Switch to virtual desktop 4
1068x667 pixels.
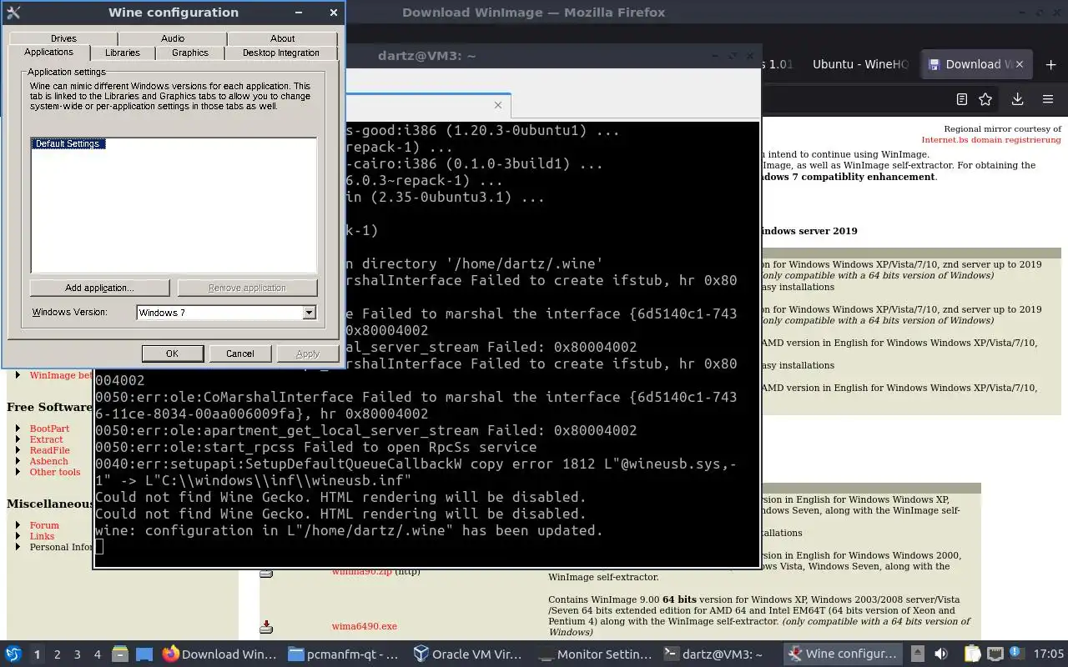[x=97, y=654]
